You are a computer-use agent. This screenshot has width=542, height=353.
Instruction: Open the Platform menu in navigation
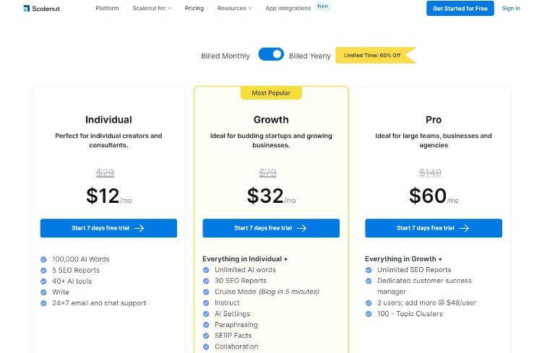(x=107, y=9)
